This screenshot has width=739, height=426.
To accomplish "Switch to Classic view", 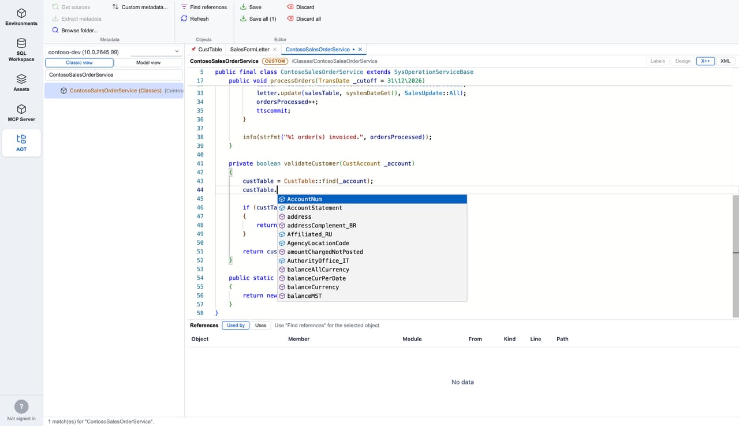I will (79, 62).
